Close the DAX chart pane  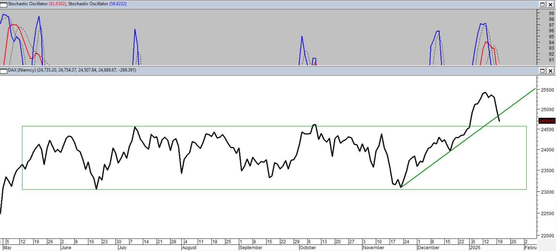(550, 71)
